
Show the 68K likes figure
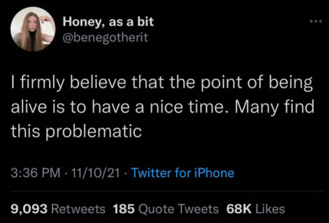tap(239, 209)
